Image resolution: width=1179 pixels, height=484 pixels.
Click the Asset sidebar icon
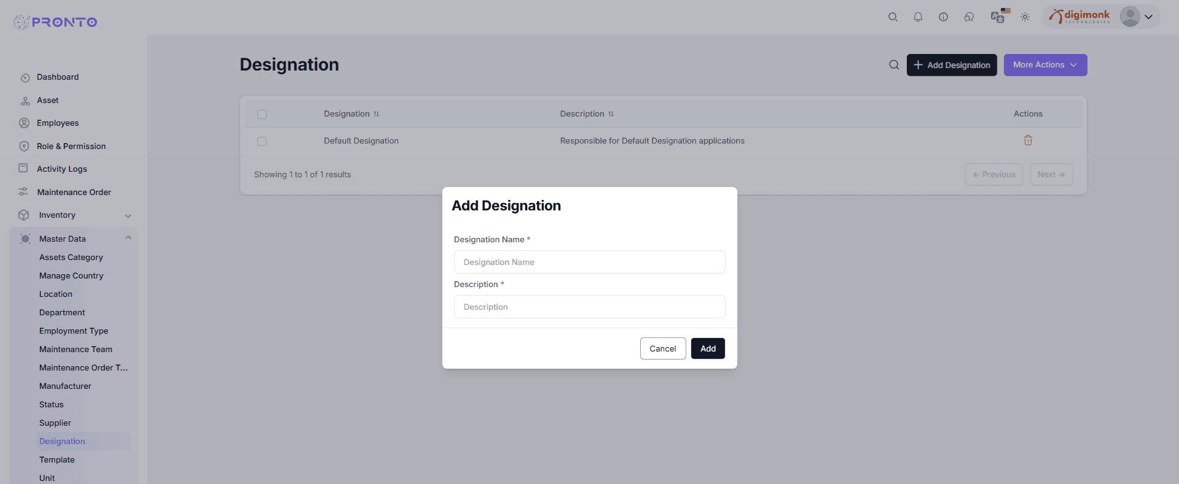click(25, 101)
